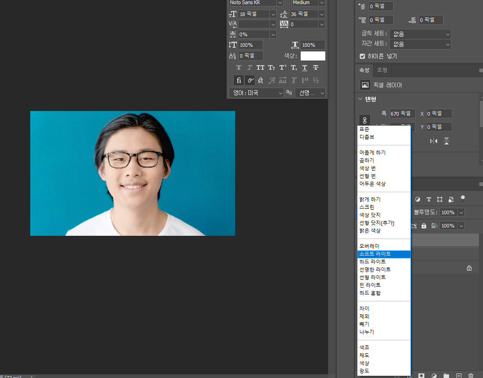This screenshot has height=378, width=483.
Task: Lock the layer with the padlock icon
Action: pyautogui.click(x=423, y=226)
